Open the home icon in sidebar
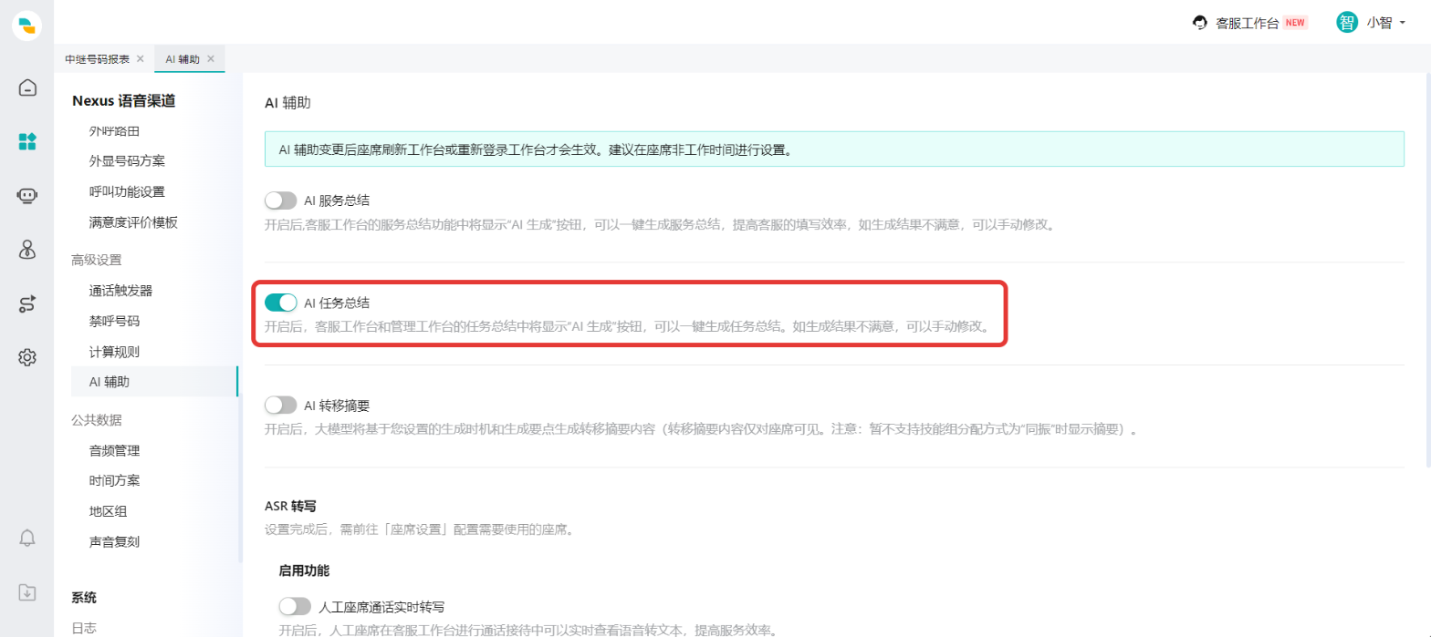This screenshot has width=1431, height=637. pyautogui.click(x=27, y=87)
